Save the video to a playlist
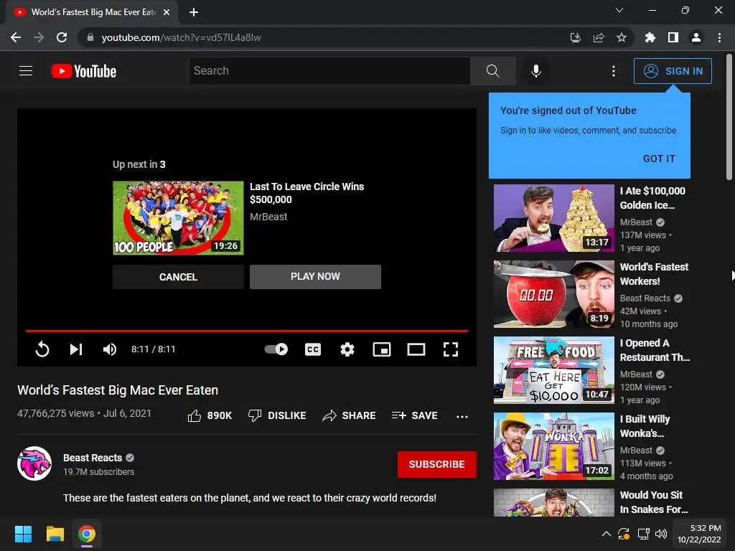The width and height of the screenshot is (735, 551). [415, 415]
